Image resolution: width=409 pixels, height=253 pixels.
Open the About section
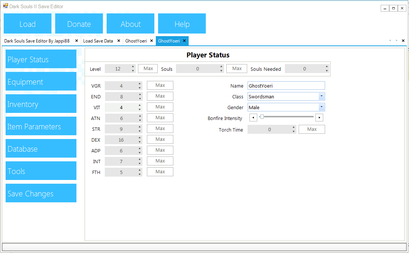(130, 23)
